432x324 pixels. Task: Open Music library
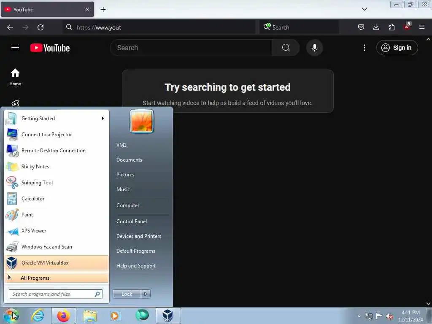[x=123, y=189]
